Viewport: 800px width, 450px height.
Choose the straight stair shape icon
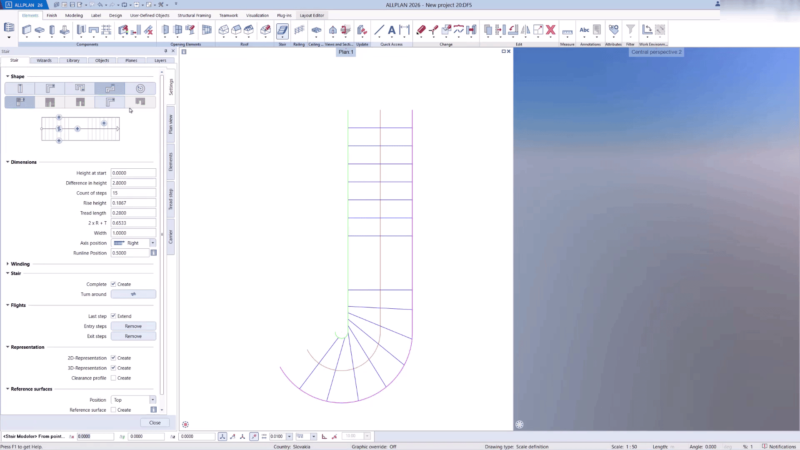tap(20, 88)
